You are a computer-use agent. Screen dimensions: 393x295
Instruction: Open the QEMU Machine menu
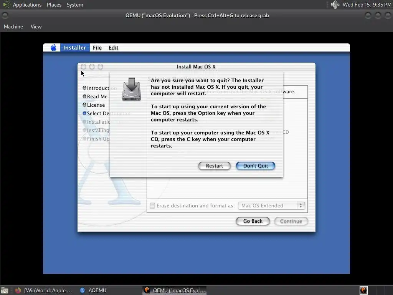point(13,27)
